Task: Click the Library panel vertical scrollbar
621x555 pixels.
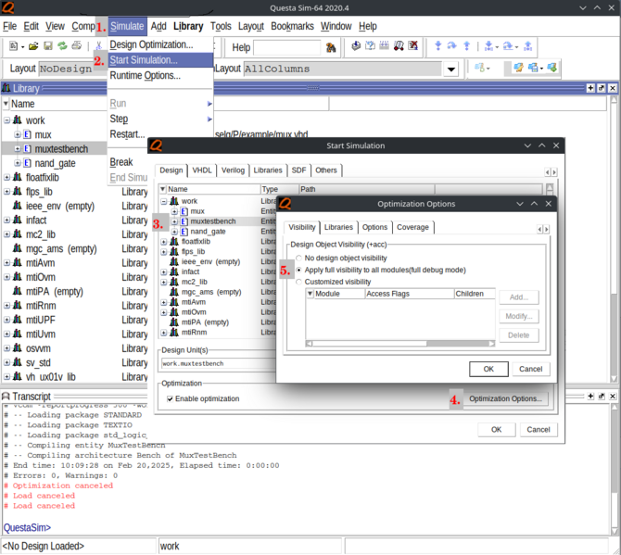Action: click(614, 237)
